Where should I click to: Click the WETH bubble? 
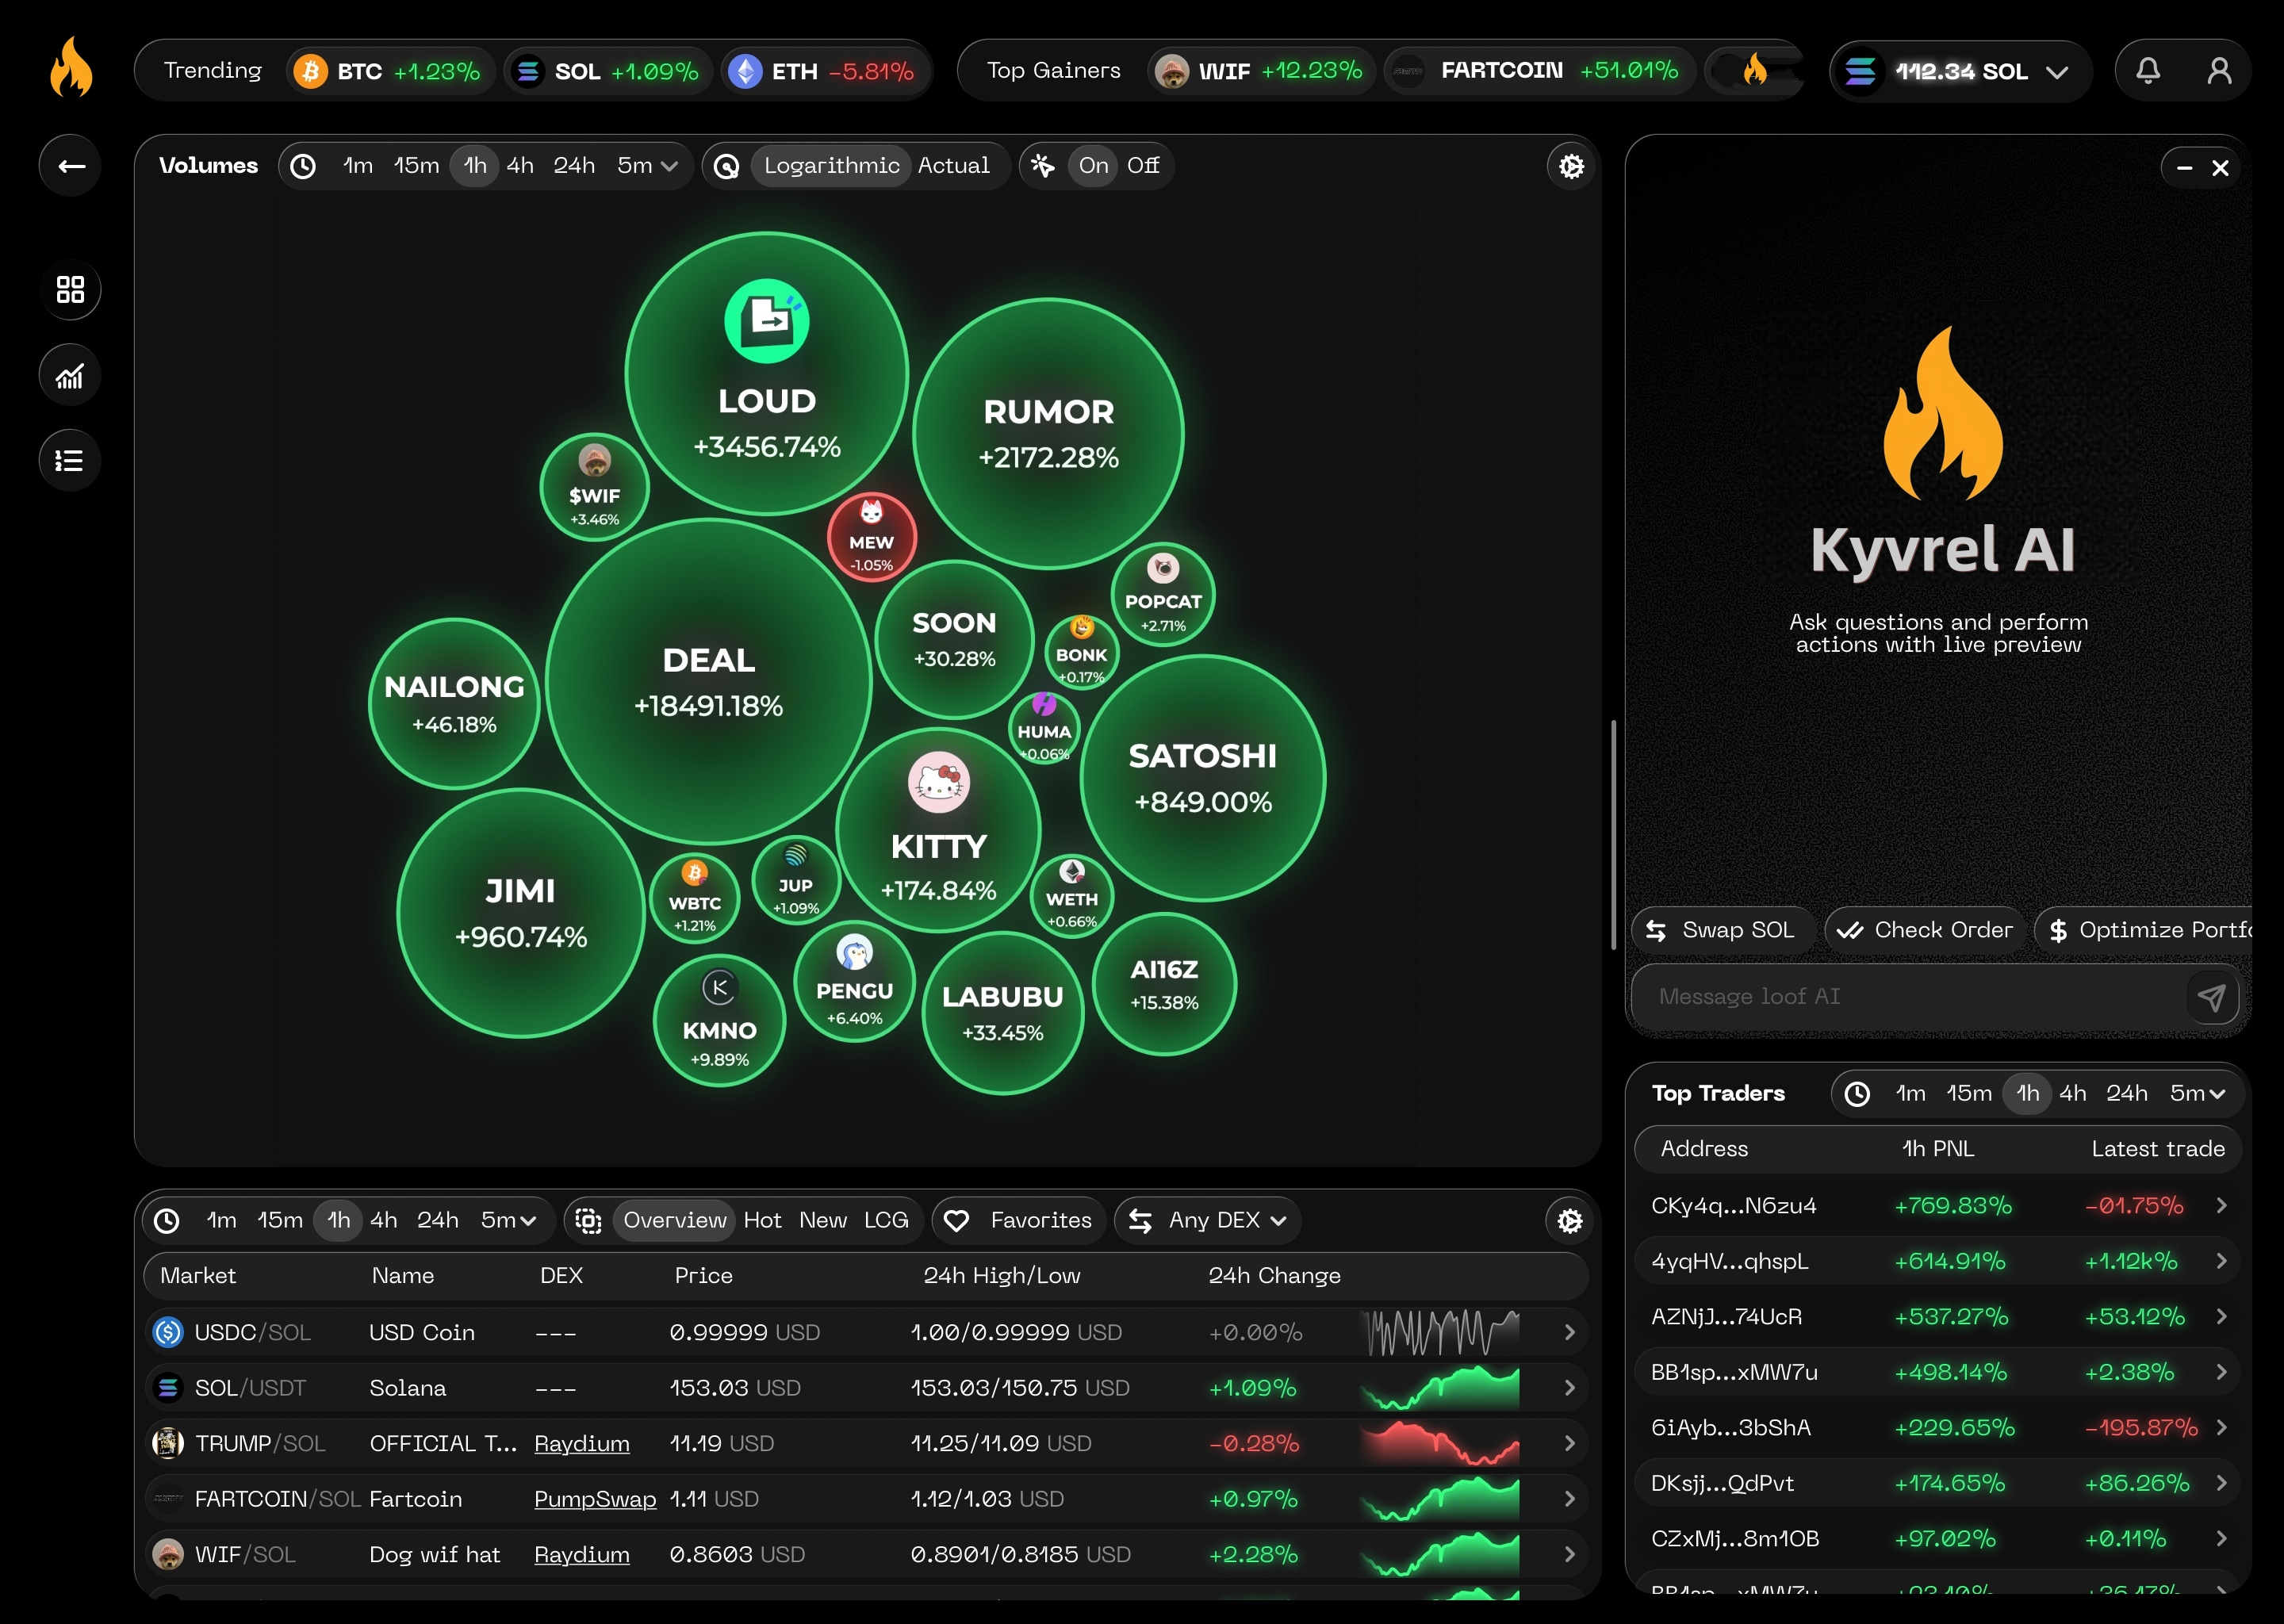[1072, 896]
